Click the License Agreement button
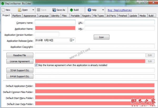This screenshot has height=108, width=158. point(20,61)
